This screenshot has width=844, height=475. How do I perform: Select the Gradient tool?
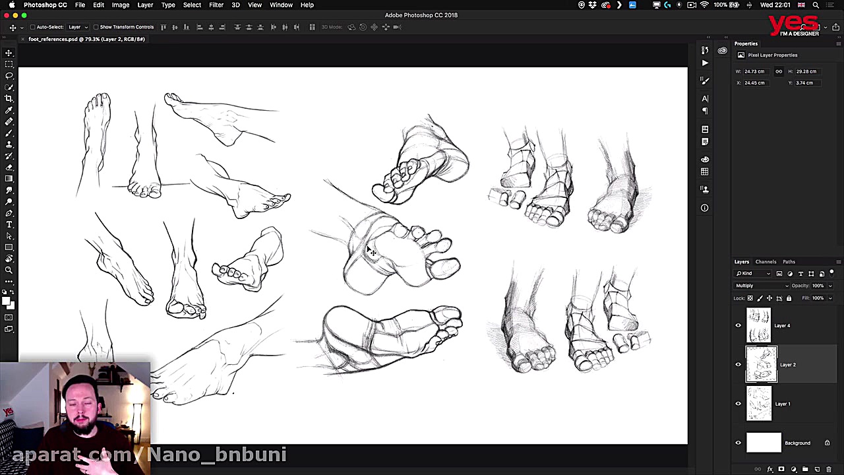coord(9,179)
